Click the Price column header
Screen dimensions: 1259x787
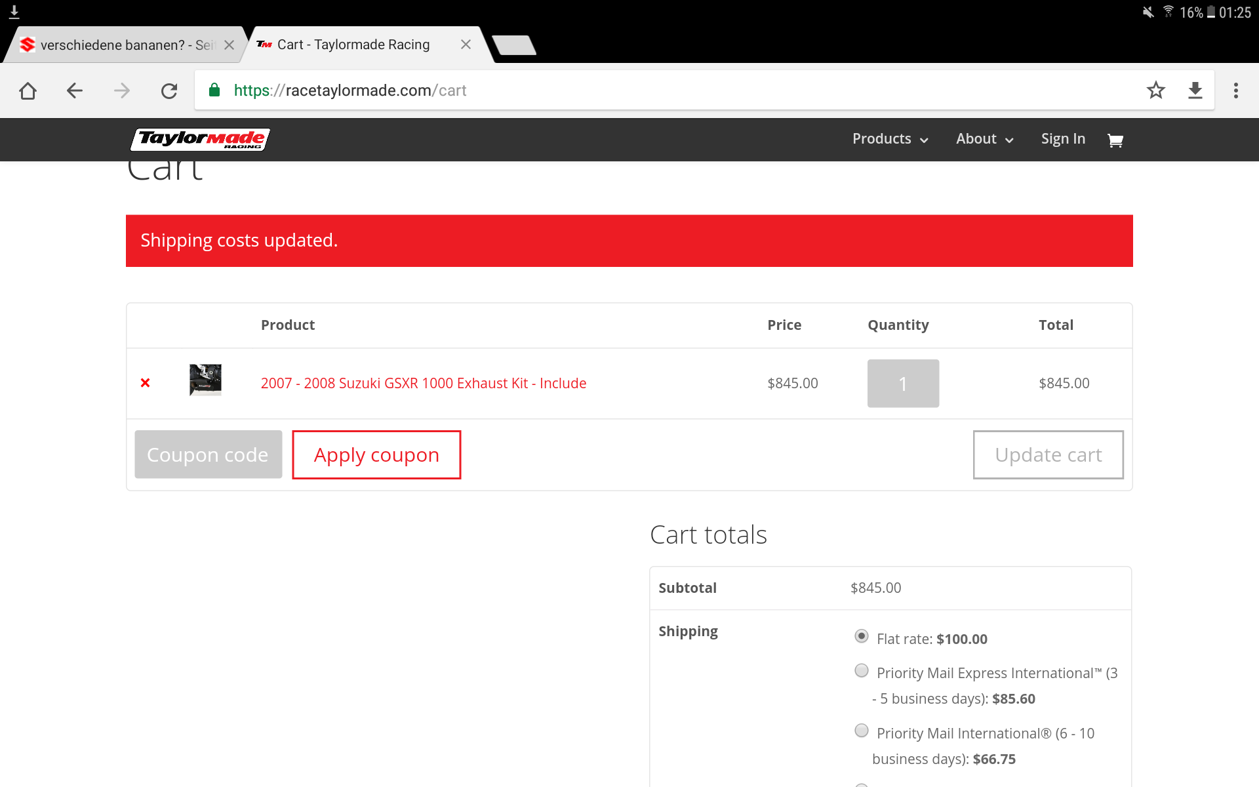coord(784,325)
